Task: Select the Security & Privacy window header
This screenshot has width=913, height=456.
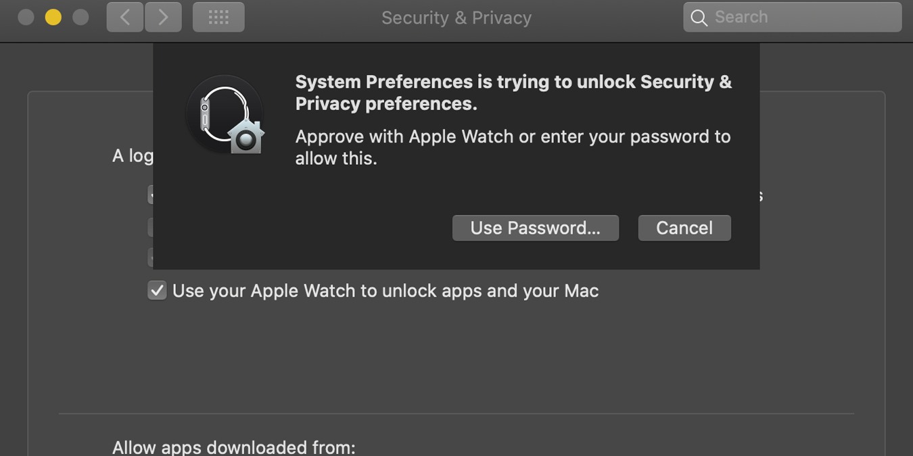Action: click(456, 18)
